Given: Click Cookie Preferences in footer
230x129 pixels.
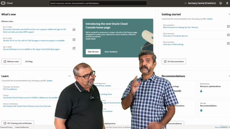Looking at the screenshot, I should tap(22, 127).
